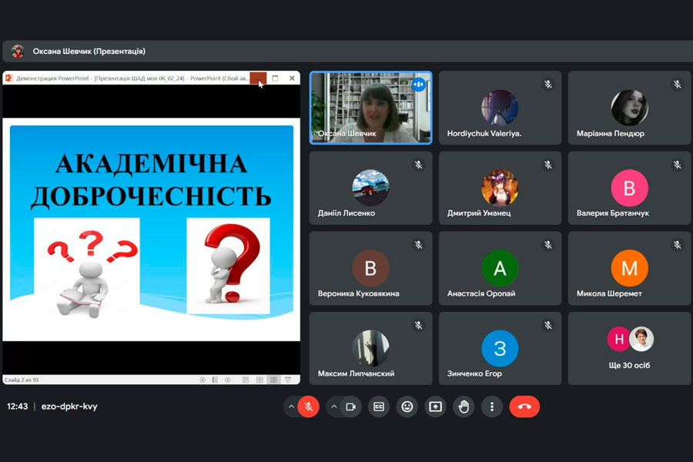Image resolution: width=693 pixels, height=462 pixels.
Task: Click the large red question mark image
Action: 228,265
